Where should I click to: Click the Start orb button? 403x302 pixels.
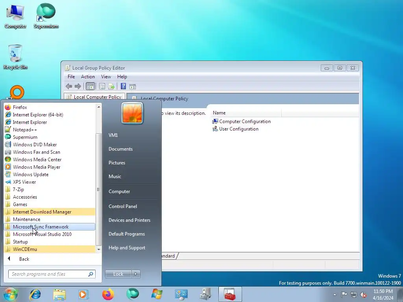(x=10, y=294)
